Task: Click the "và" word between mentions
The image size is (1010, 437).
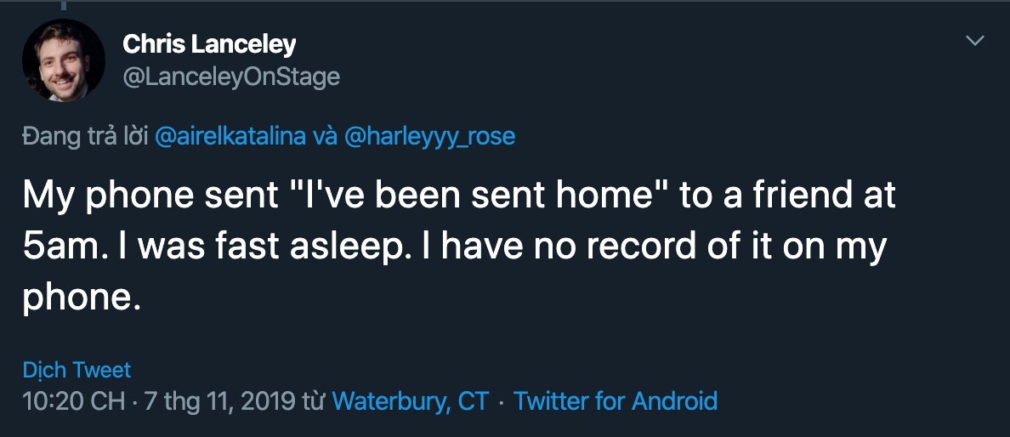Action: click(324, 136)
